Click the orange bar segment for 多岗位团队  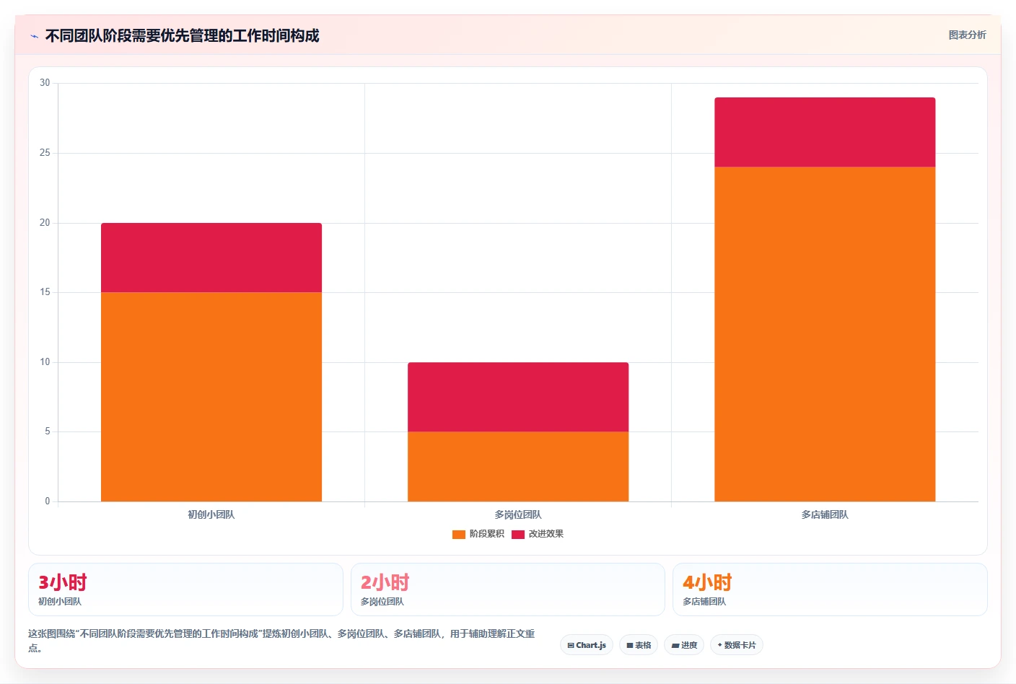(x=518, y=467)
